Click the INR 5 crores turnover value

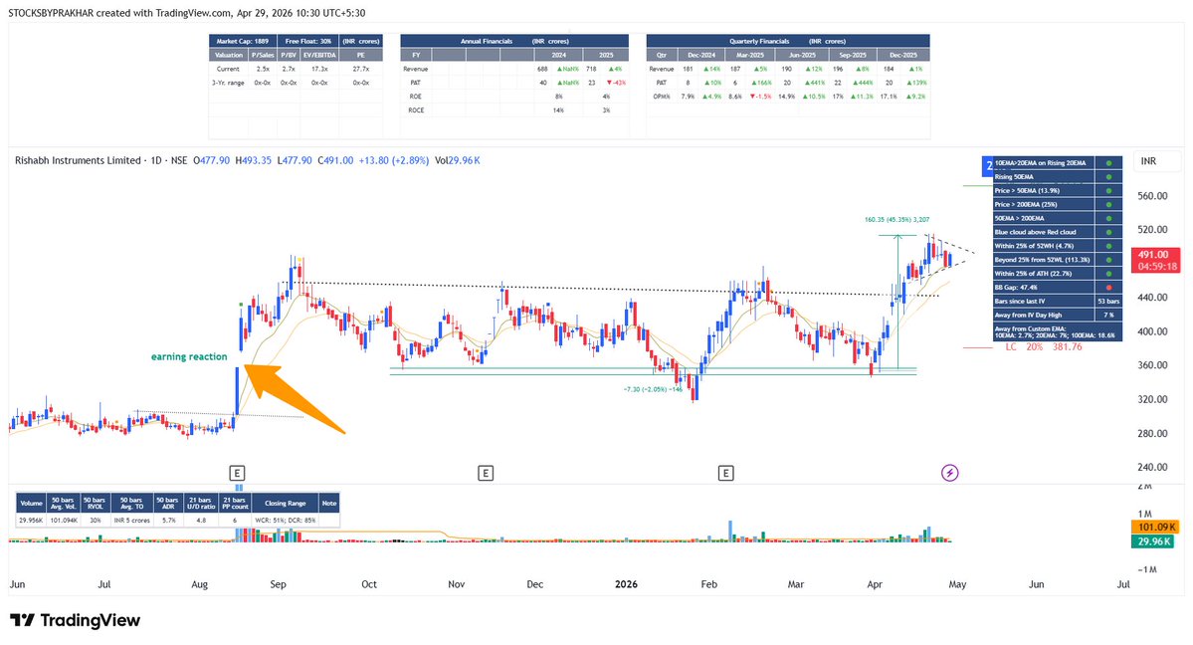(x=131, y=521)
